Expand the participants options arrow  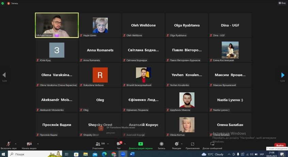click(108, 144)
